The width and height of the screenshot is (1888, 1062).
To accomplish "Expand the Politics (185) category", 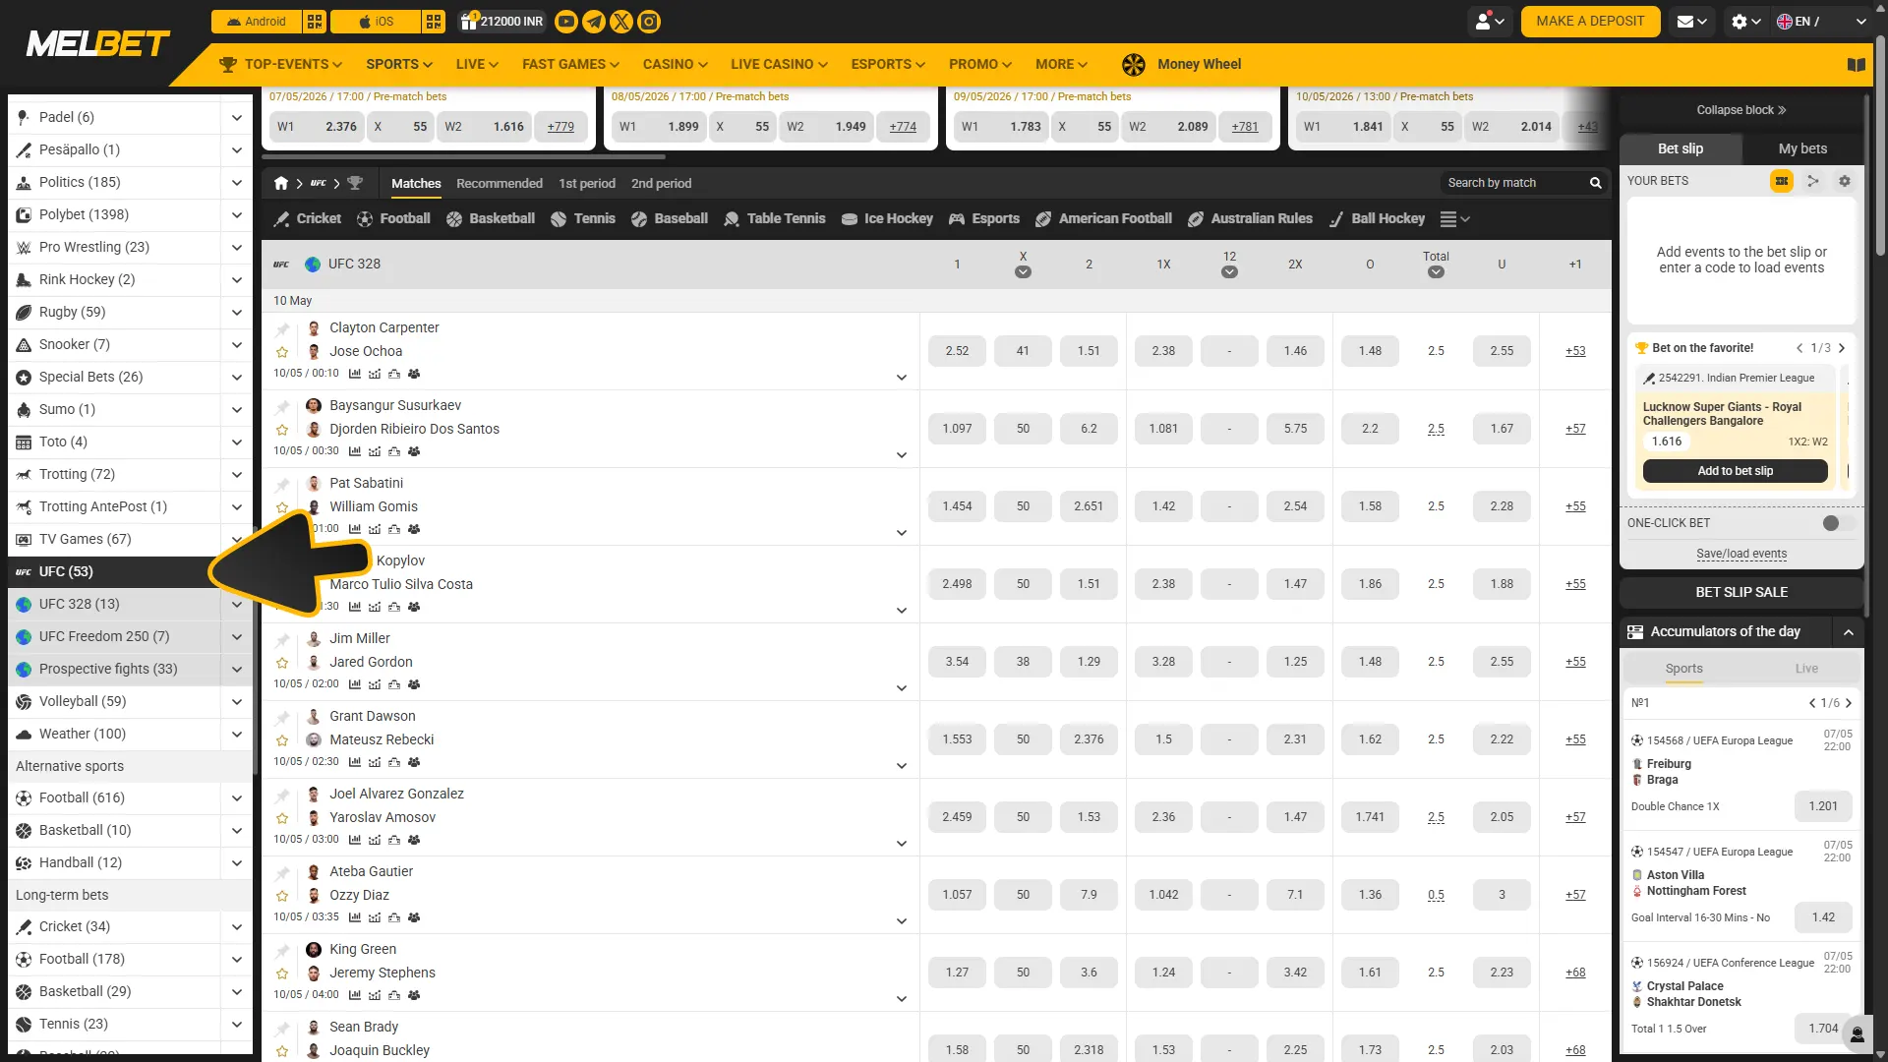I will (236, 183).
